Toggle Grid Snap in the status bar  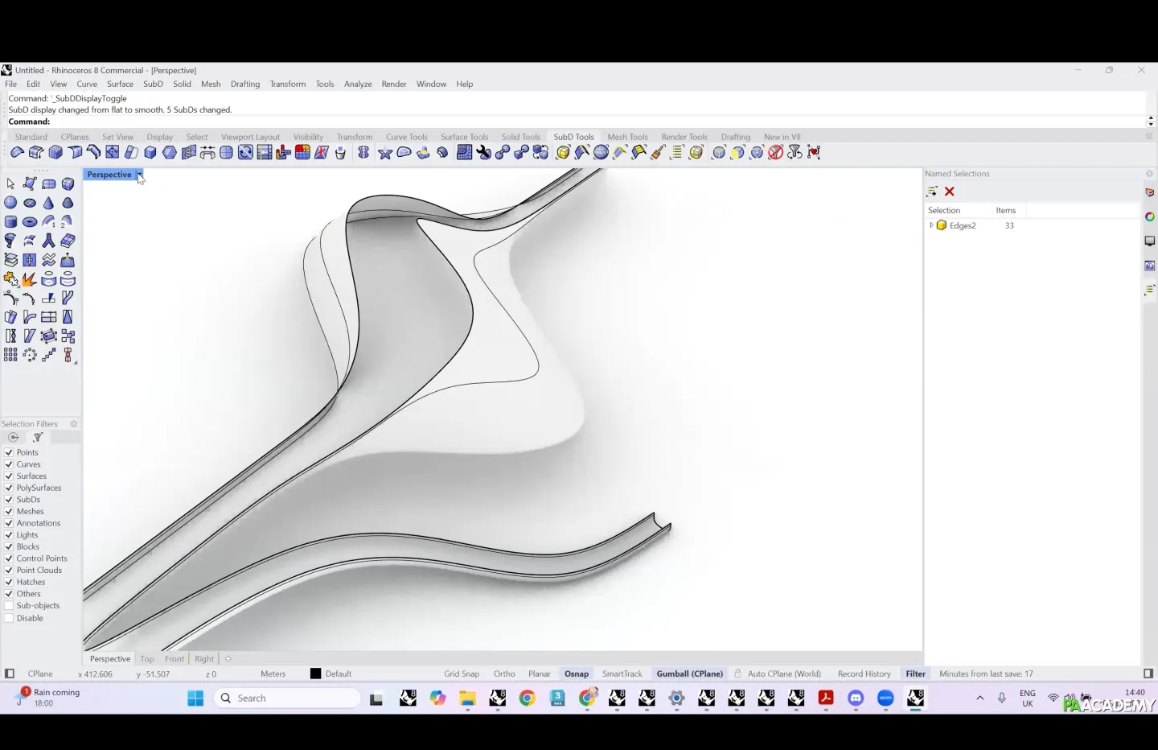click(462, 674)
